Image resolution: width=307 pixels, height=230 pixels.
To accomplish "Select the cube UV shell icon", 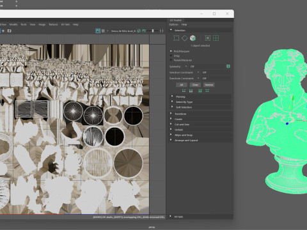I will (x=193, y=38).
